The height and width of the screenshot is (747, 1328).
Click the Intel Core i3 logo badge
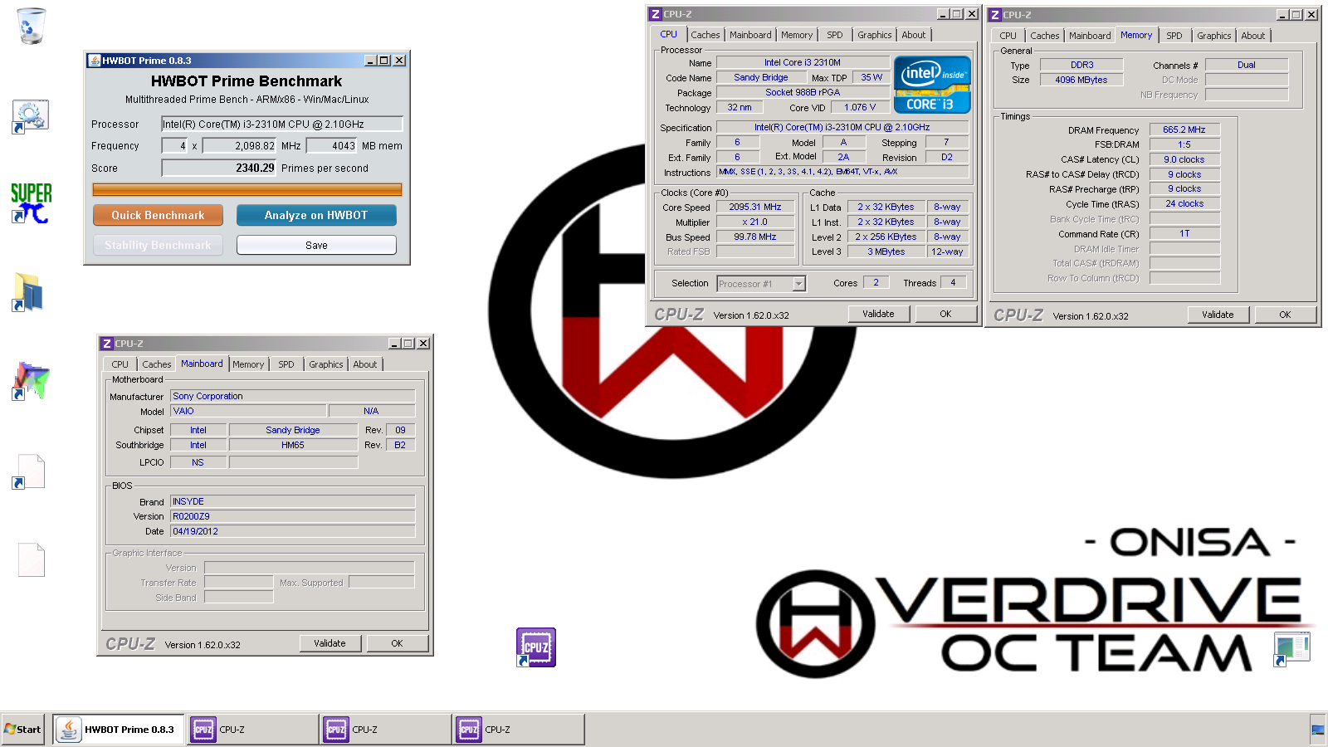(x=932, y=85)
